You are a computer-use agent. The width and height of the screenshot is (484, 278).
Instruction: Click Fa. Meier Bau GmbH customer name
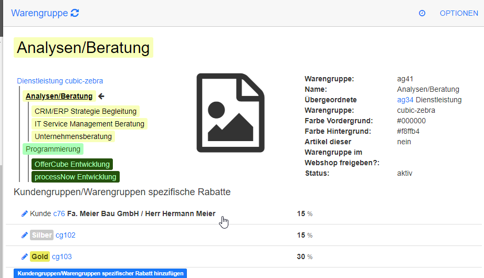click(x=141, y=213)
